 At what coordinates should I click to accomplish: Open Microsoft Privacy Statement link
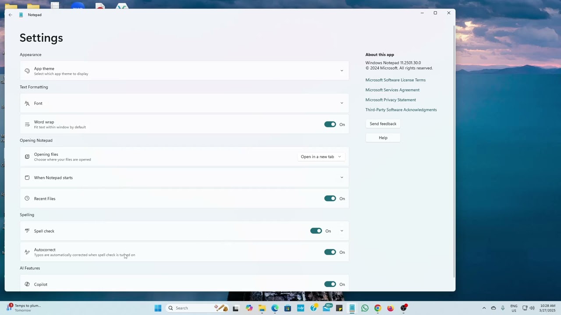tap(391, 100)
